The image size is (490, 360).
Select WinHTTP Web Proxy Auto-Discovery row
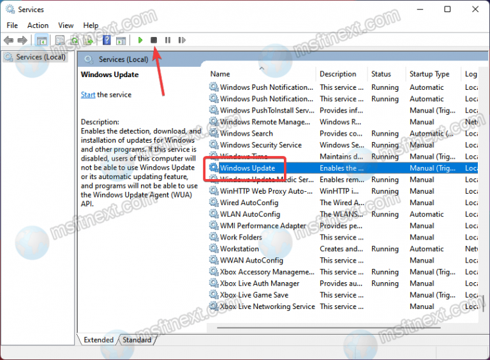(343, 191)
